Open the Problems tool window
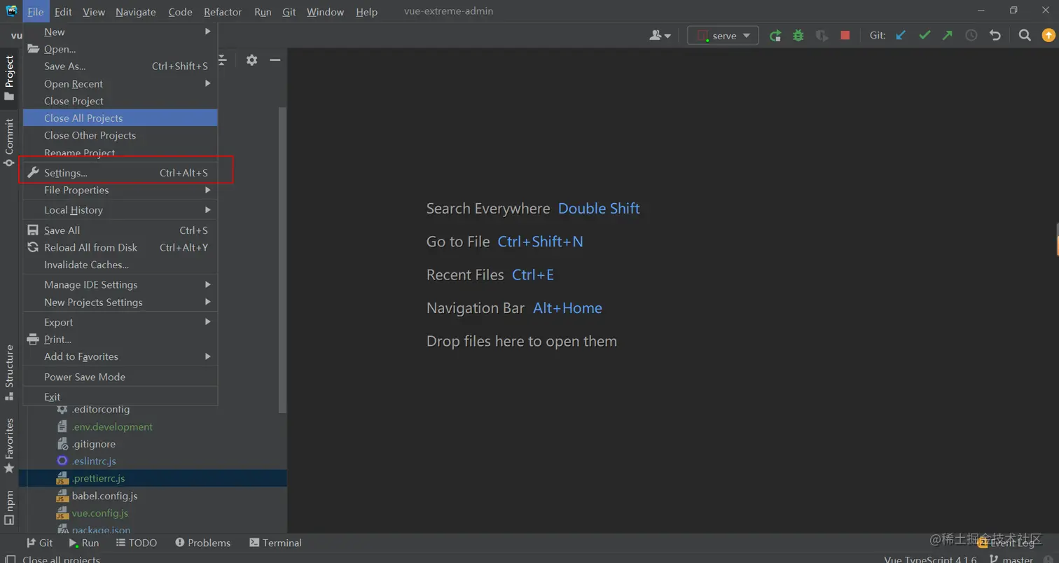 point(203,543)
